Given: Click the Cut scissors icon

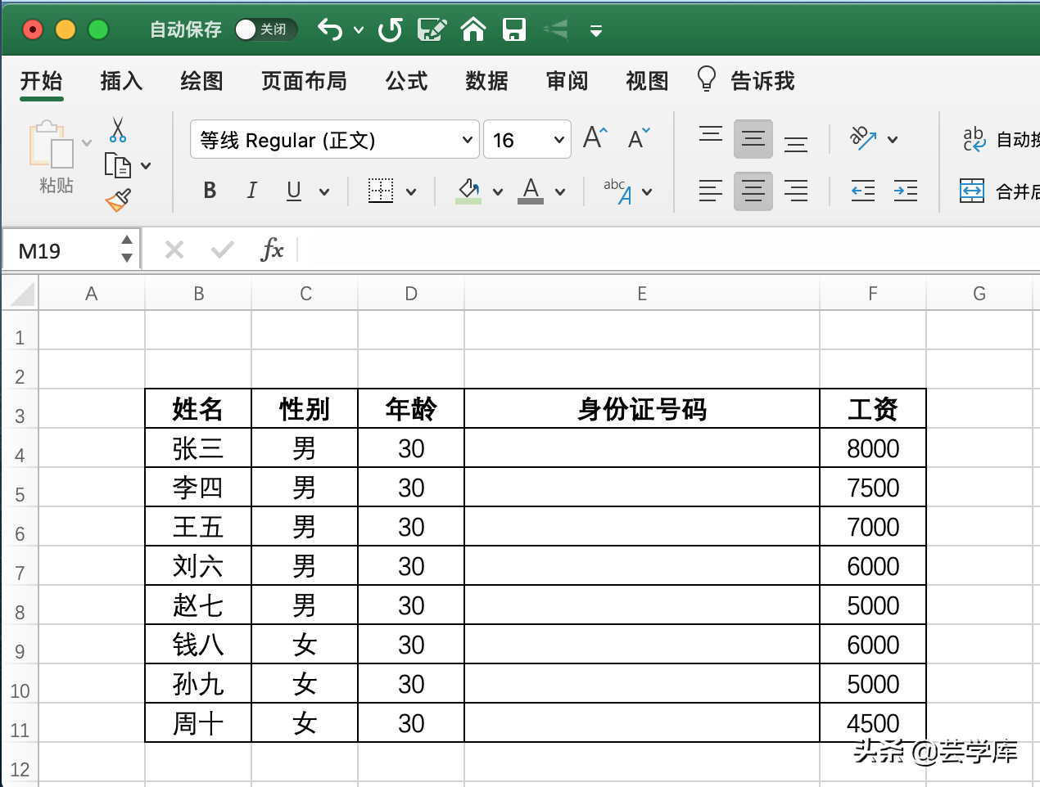Looking at the screenshot, I should click(118, 129).
